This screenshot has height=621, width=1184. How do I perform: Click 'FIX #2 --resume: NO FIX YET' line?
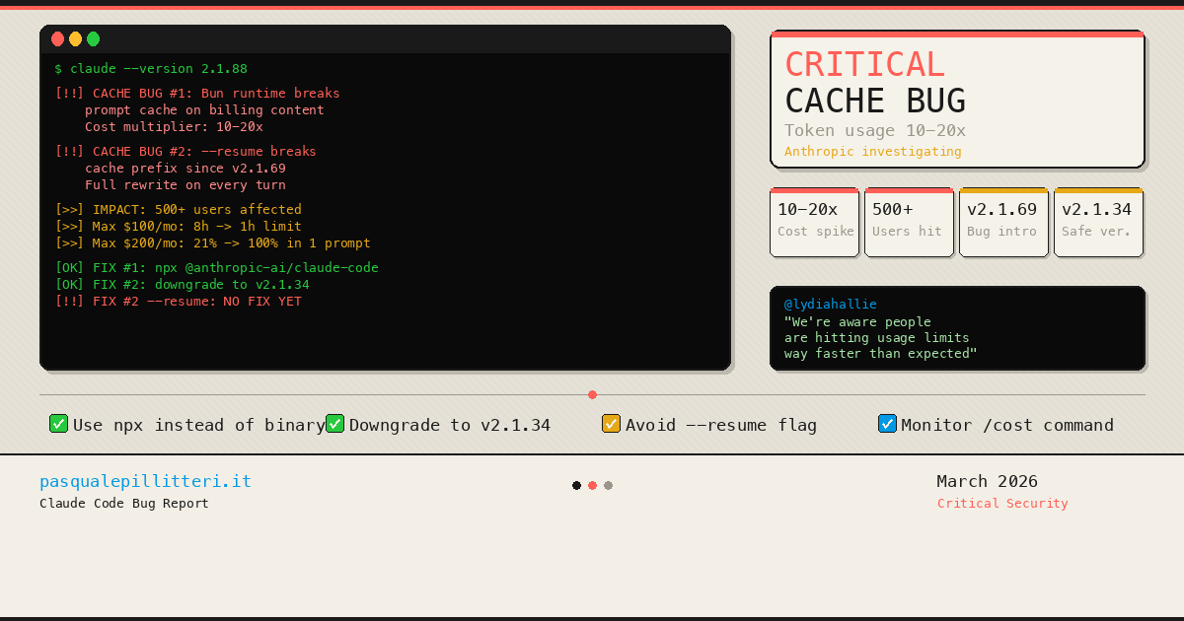pos(178,302)
